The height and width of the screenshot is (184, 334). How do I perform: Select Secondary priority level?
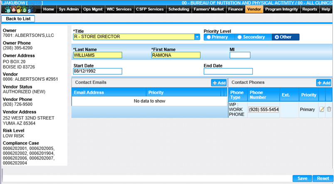point(253,37)
